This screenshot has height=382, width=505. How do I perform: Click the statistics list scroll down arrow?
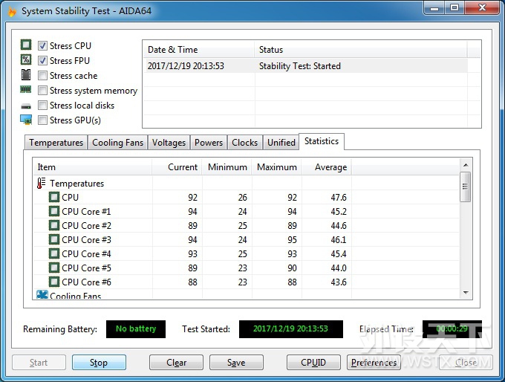[466, 292]
